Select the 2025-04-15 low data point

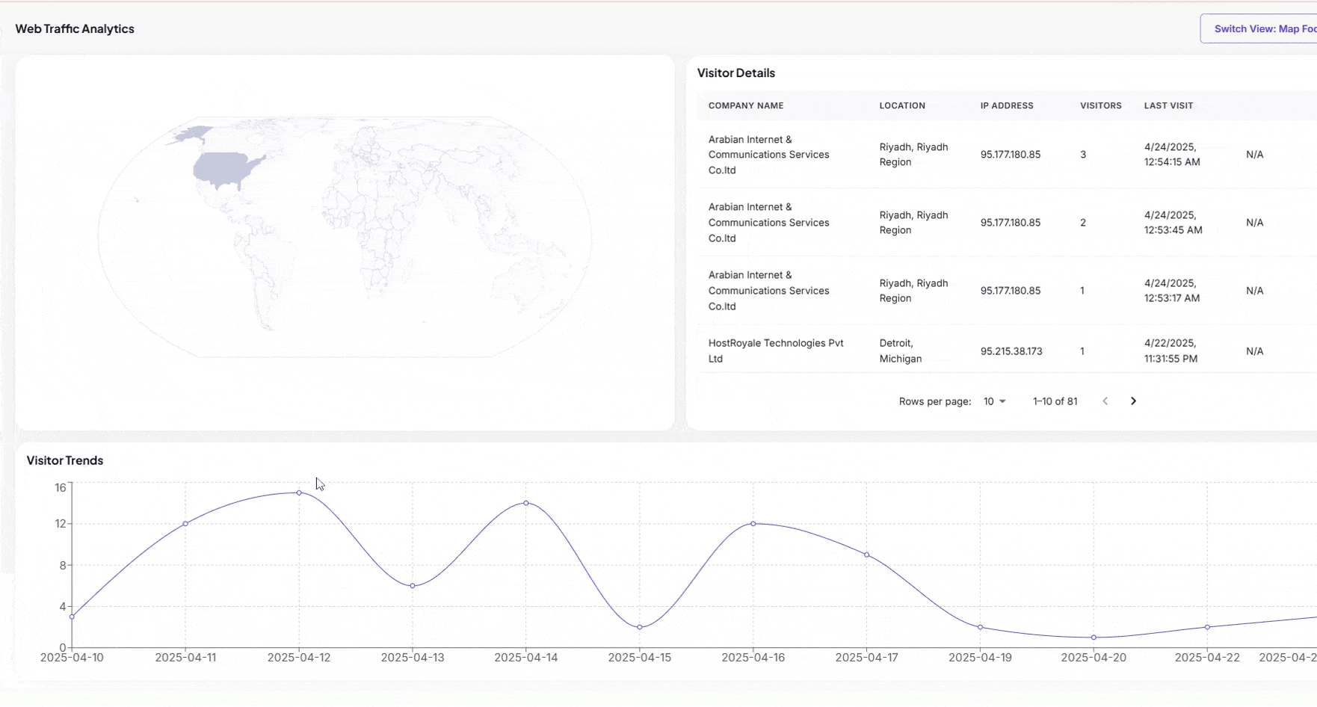tap(640, 627)
